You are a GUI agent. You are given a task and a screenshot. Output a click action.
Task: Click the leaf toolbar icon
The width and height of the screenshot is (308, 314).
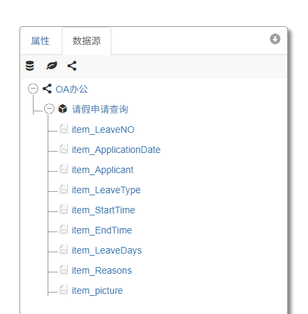click(x=52, y=66)
